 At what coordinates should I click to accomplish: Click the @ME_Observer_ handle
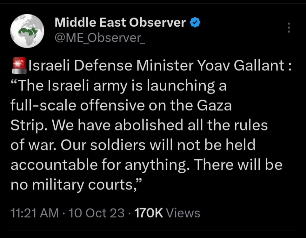[100, 38]
